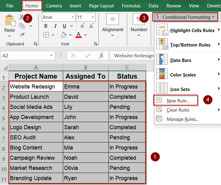This screenshot has height=185, width=221.
Task: Click the cell containing Product Launch
Action: [x=36, y=97]
